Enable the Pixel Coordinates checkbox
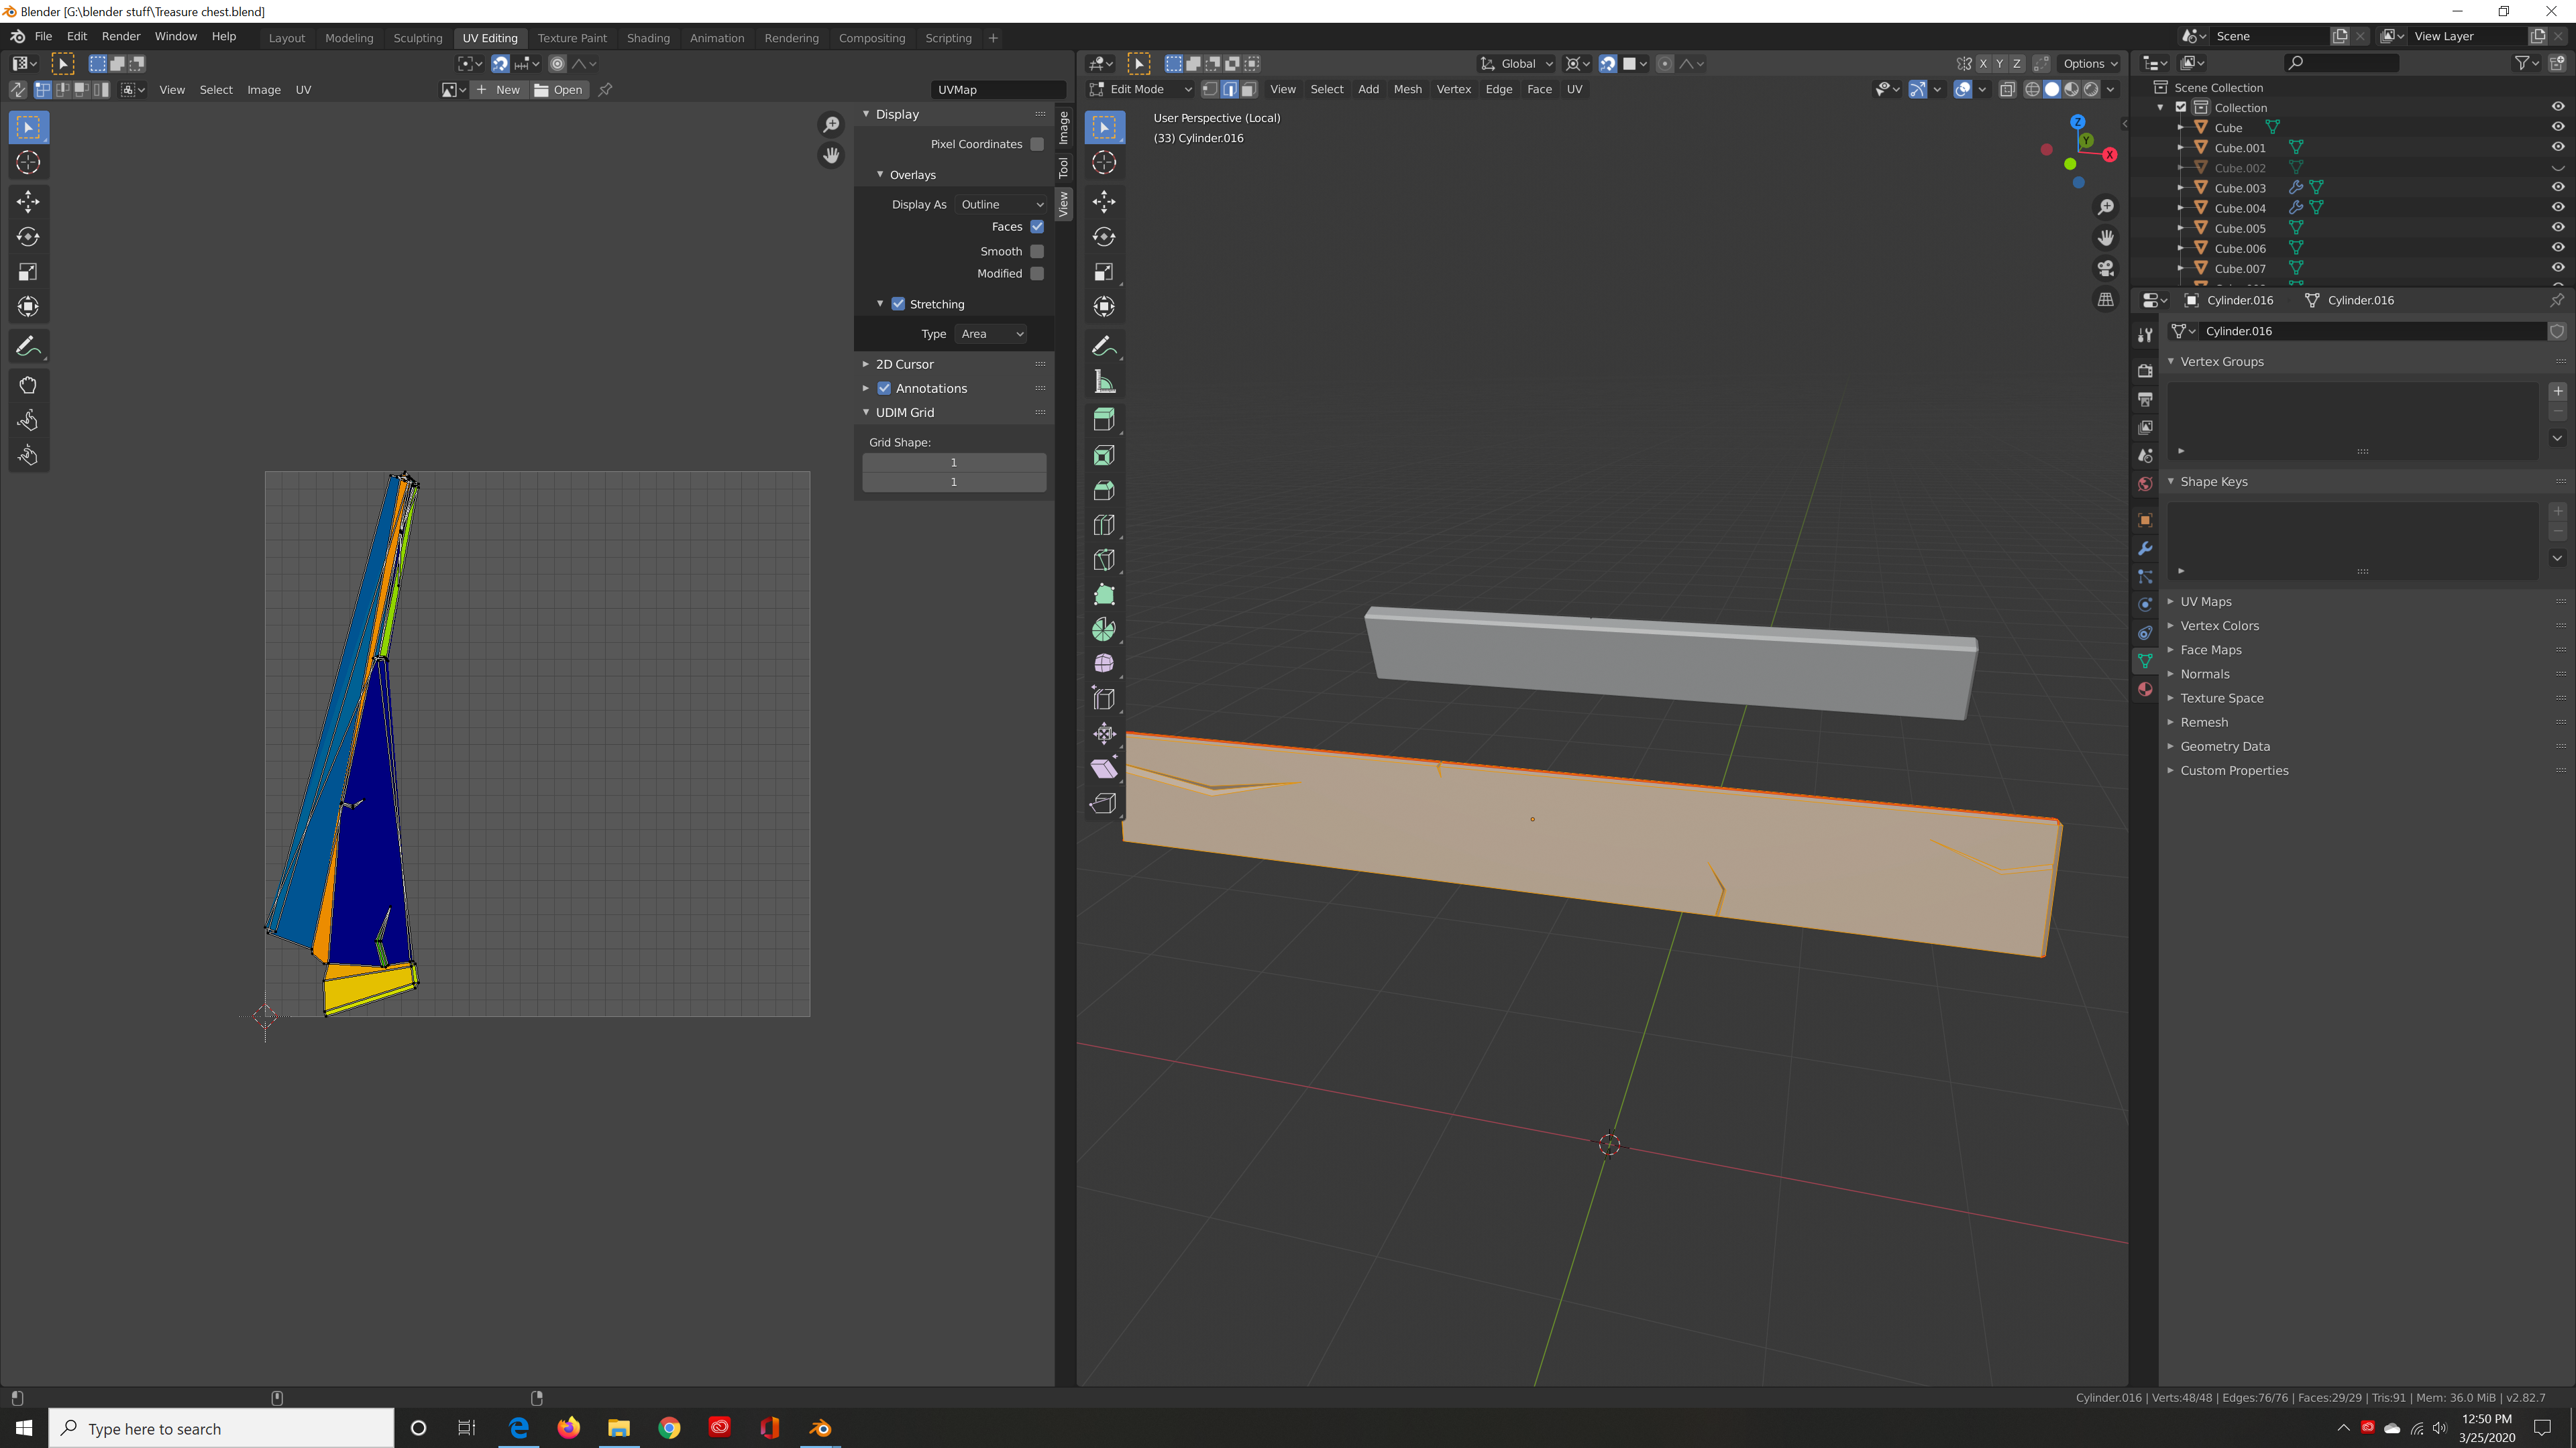Viewport: 2576px width, 1448px height. pyautogui.click(x=1037, y=144)
